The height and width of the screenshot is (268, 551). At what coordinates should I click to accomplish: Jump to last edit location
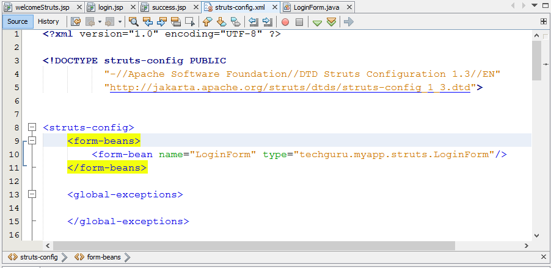(76, 22)
